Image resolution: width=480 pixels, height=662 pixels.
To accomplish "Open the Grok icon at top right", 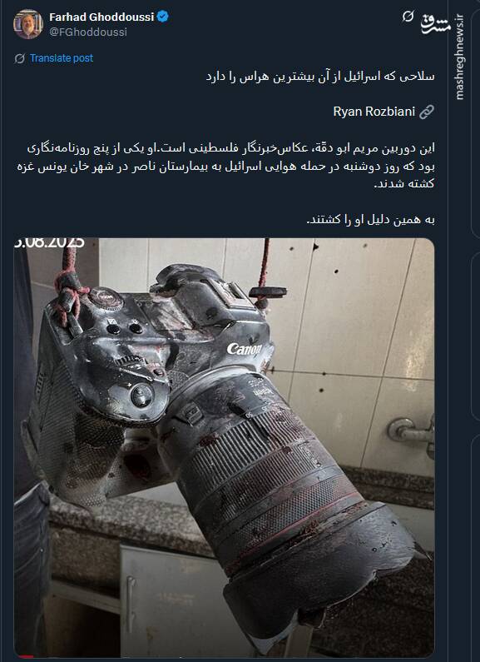I will click(408, 17).
